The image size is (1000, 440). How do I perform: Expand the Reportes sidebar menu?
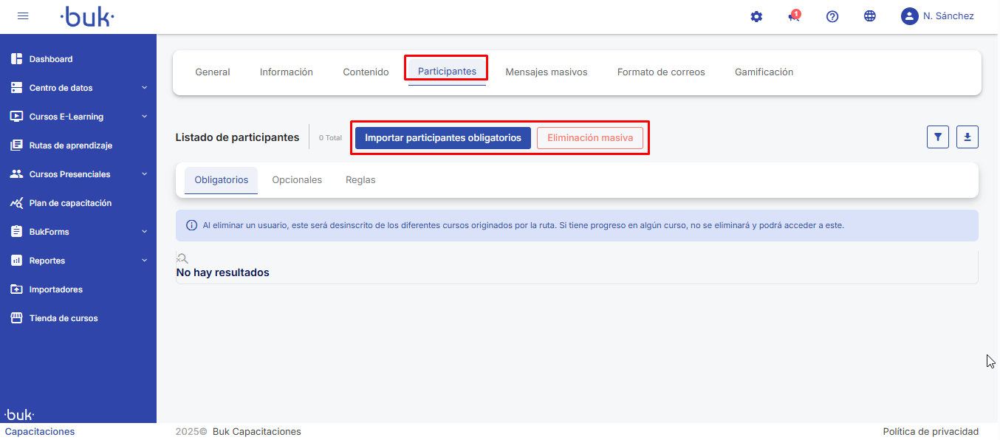coord(78,261)
